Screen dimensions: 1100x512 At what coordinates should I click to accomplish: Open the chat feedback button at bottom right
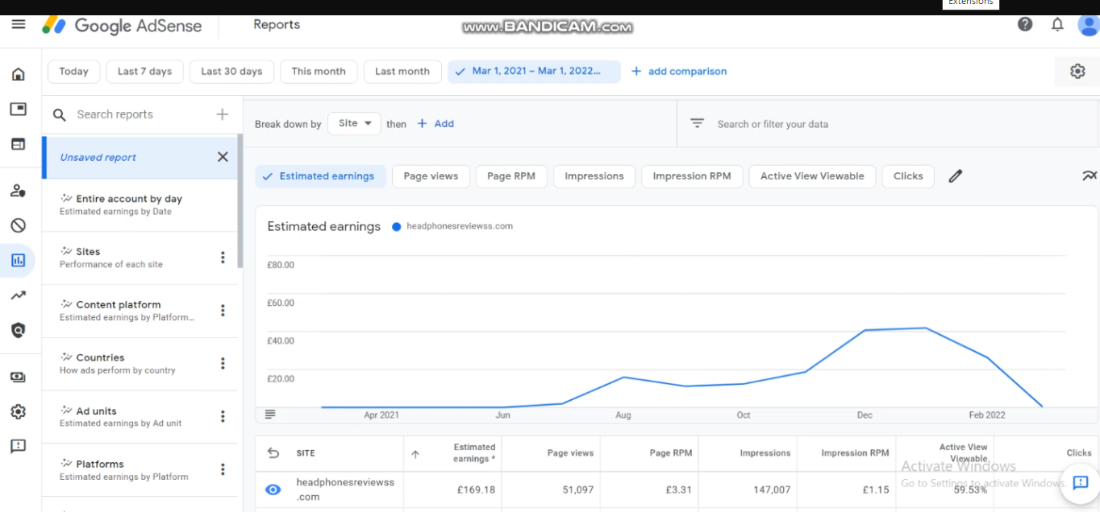(1081, 483)
